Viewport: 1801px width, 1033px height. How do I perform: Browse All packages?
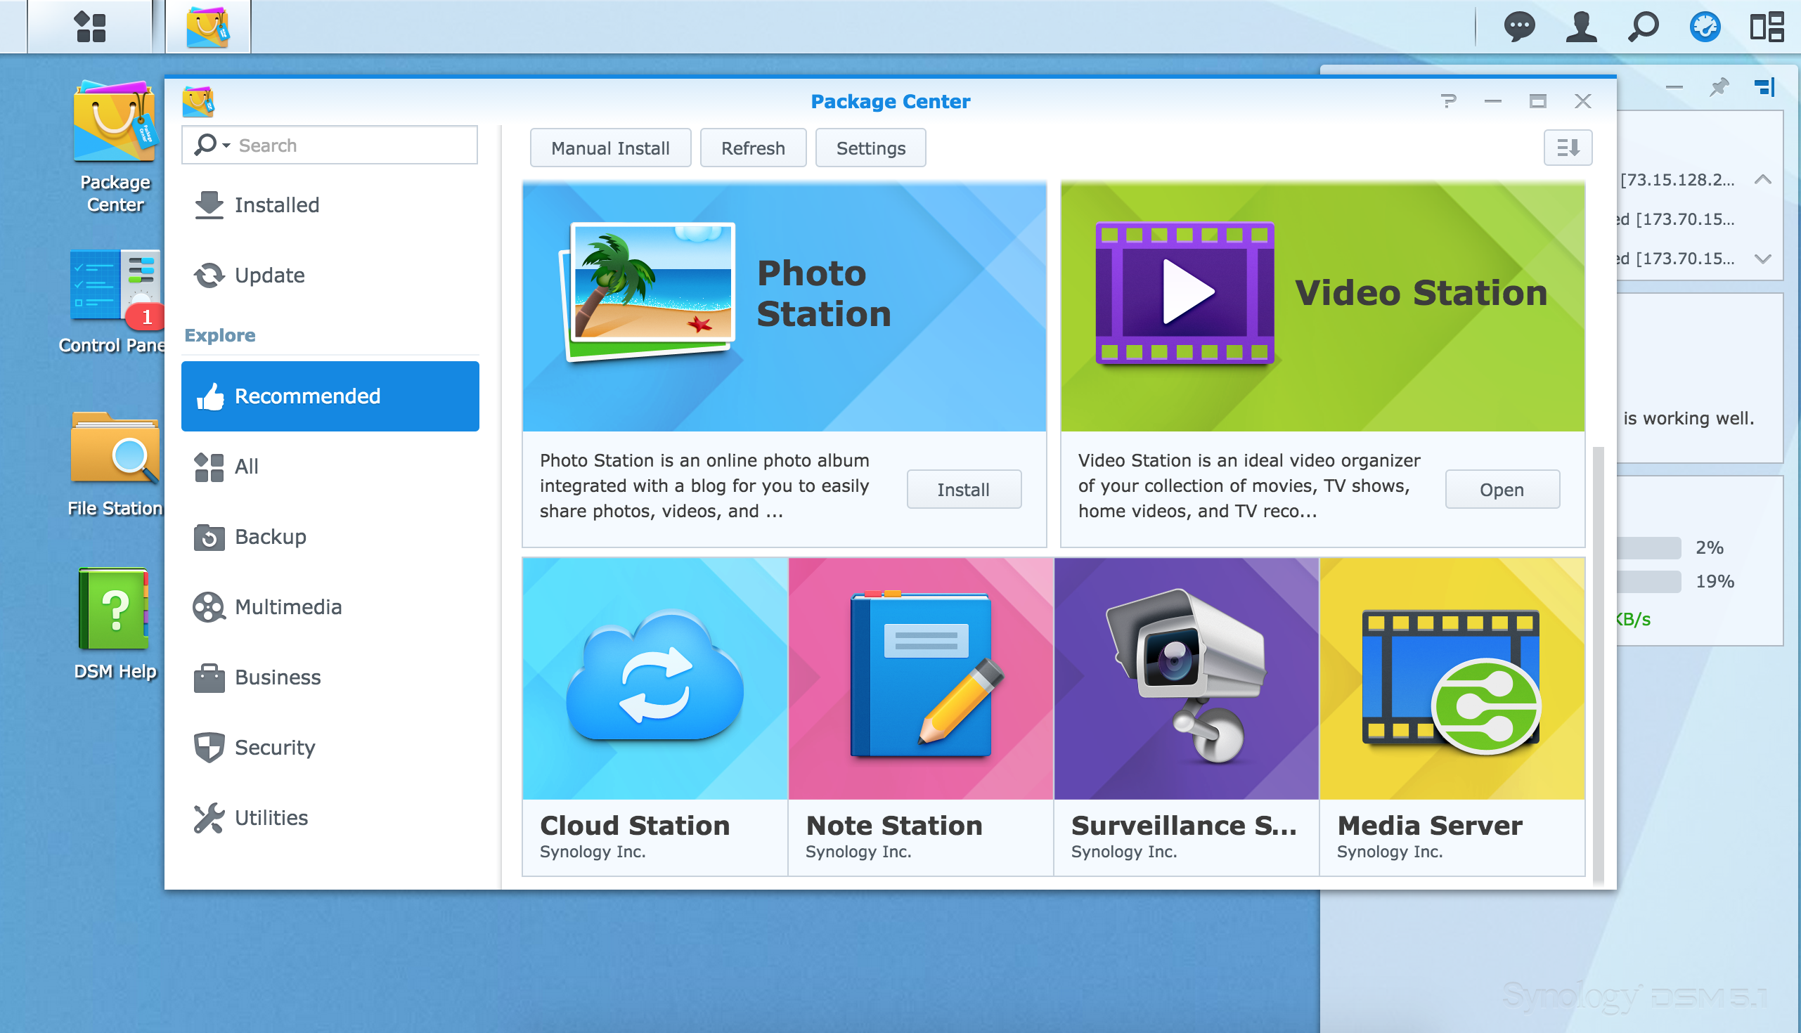click(330, 466)
